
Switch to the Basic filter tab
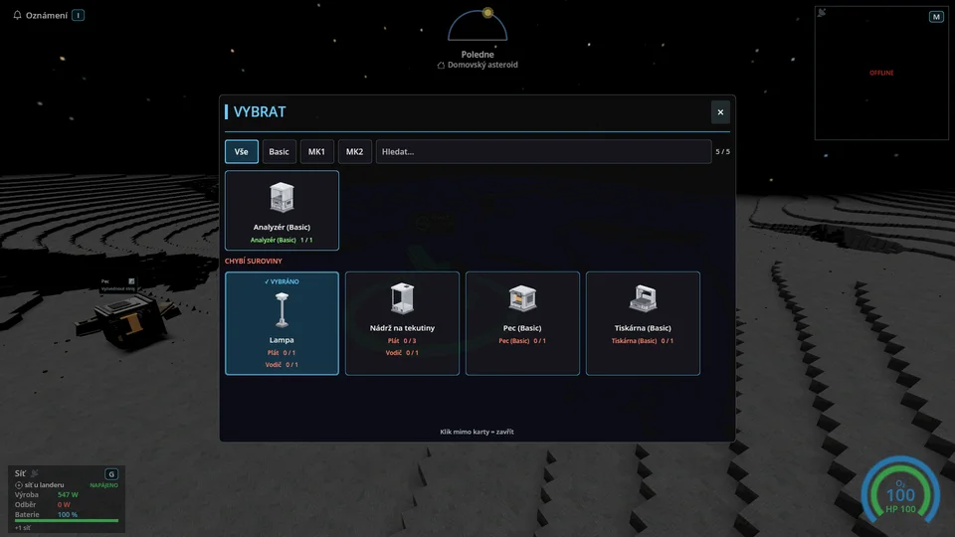[279, 151]
